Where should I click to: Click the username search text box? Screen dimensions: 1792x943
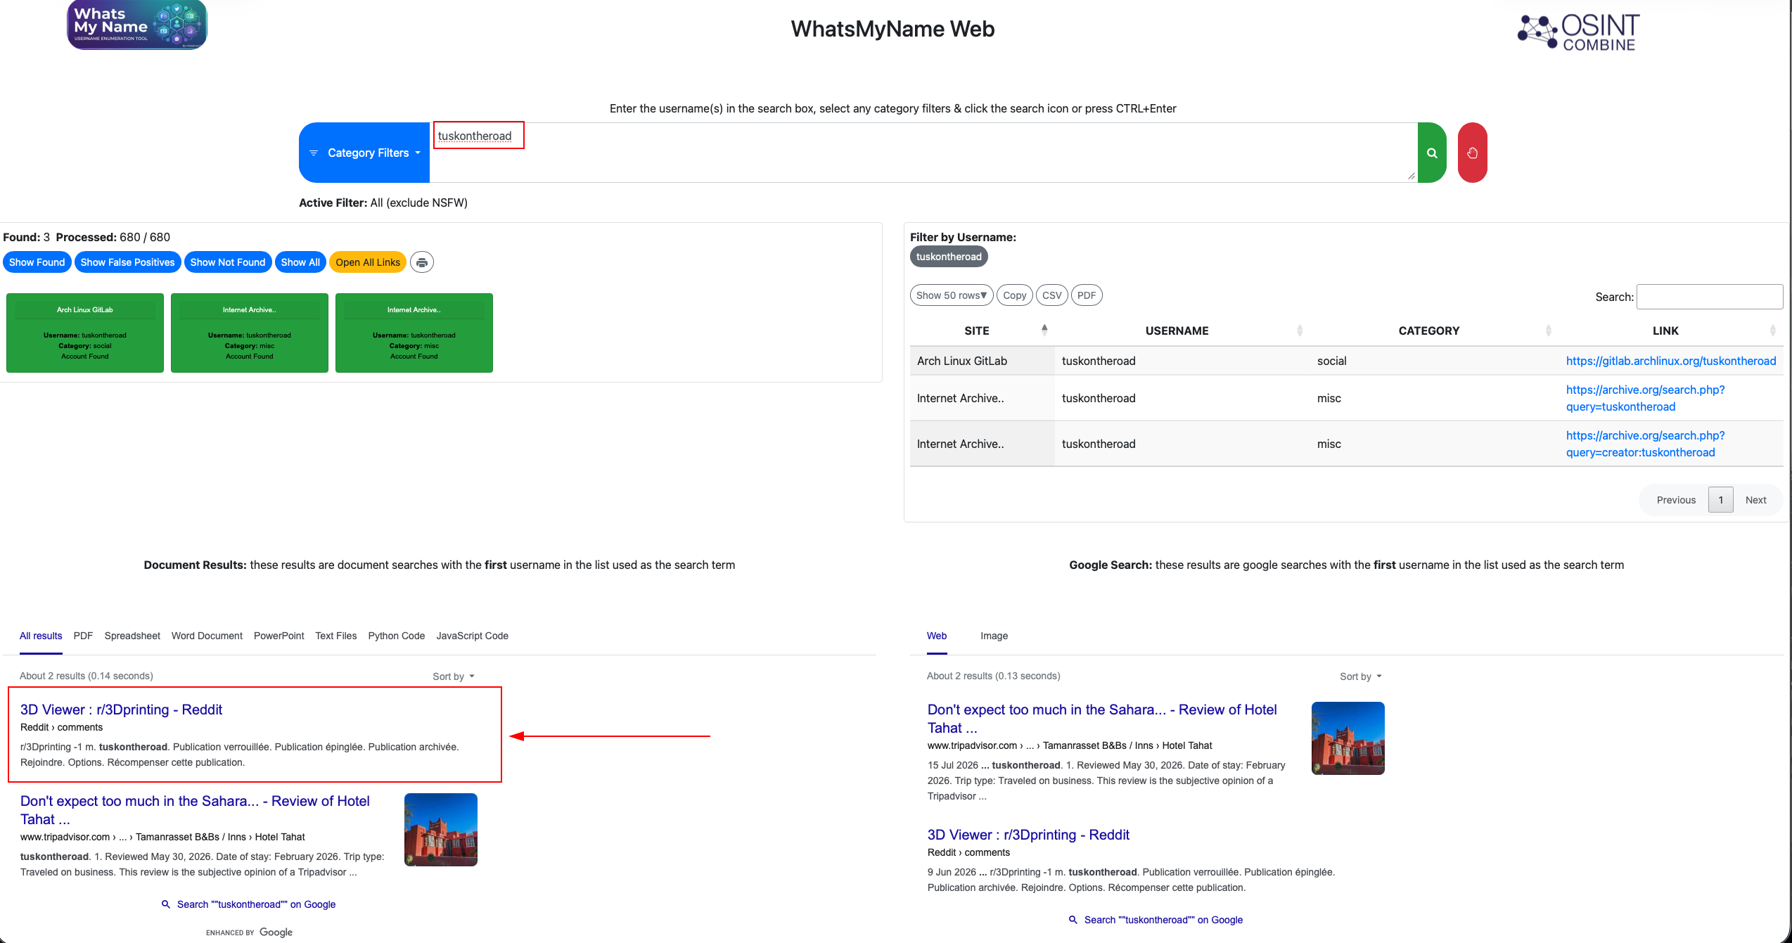tap(923, 153)
